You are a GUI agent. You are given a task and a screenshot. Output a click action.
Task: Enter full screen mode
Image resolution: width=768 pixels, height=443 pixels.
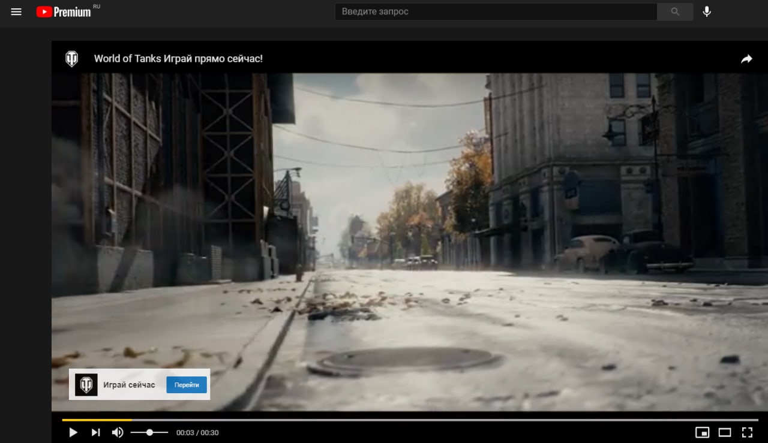747,432
